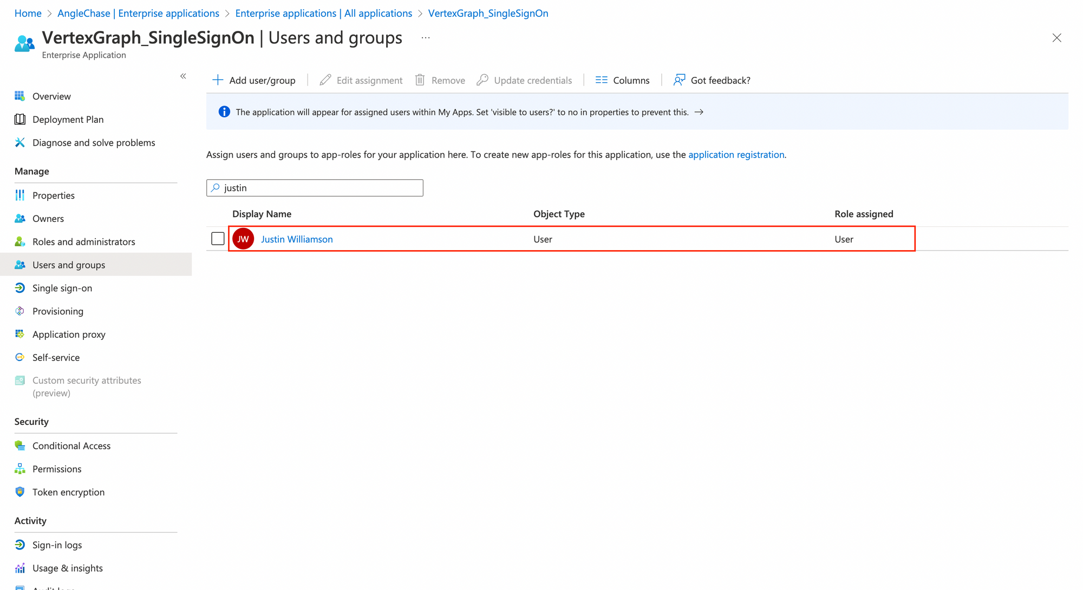Open the application registration link

click(736, 154)
